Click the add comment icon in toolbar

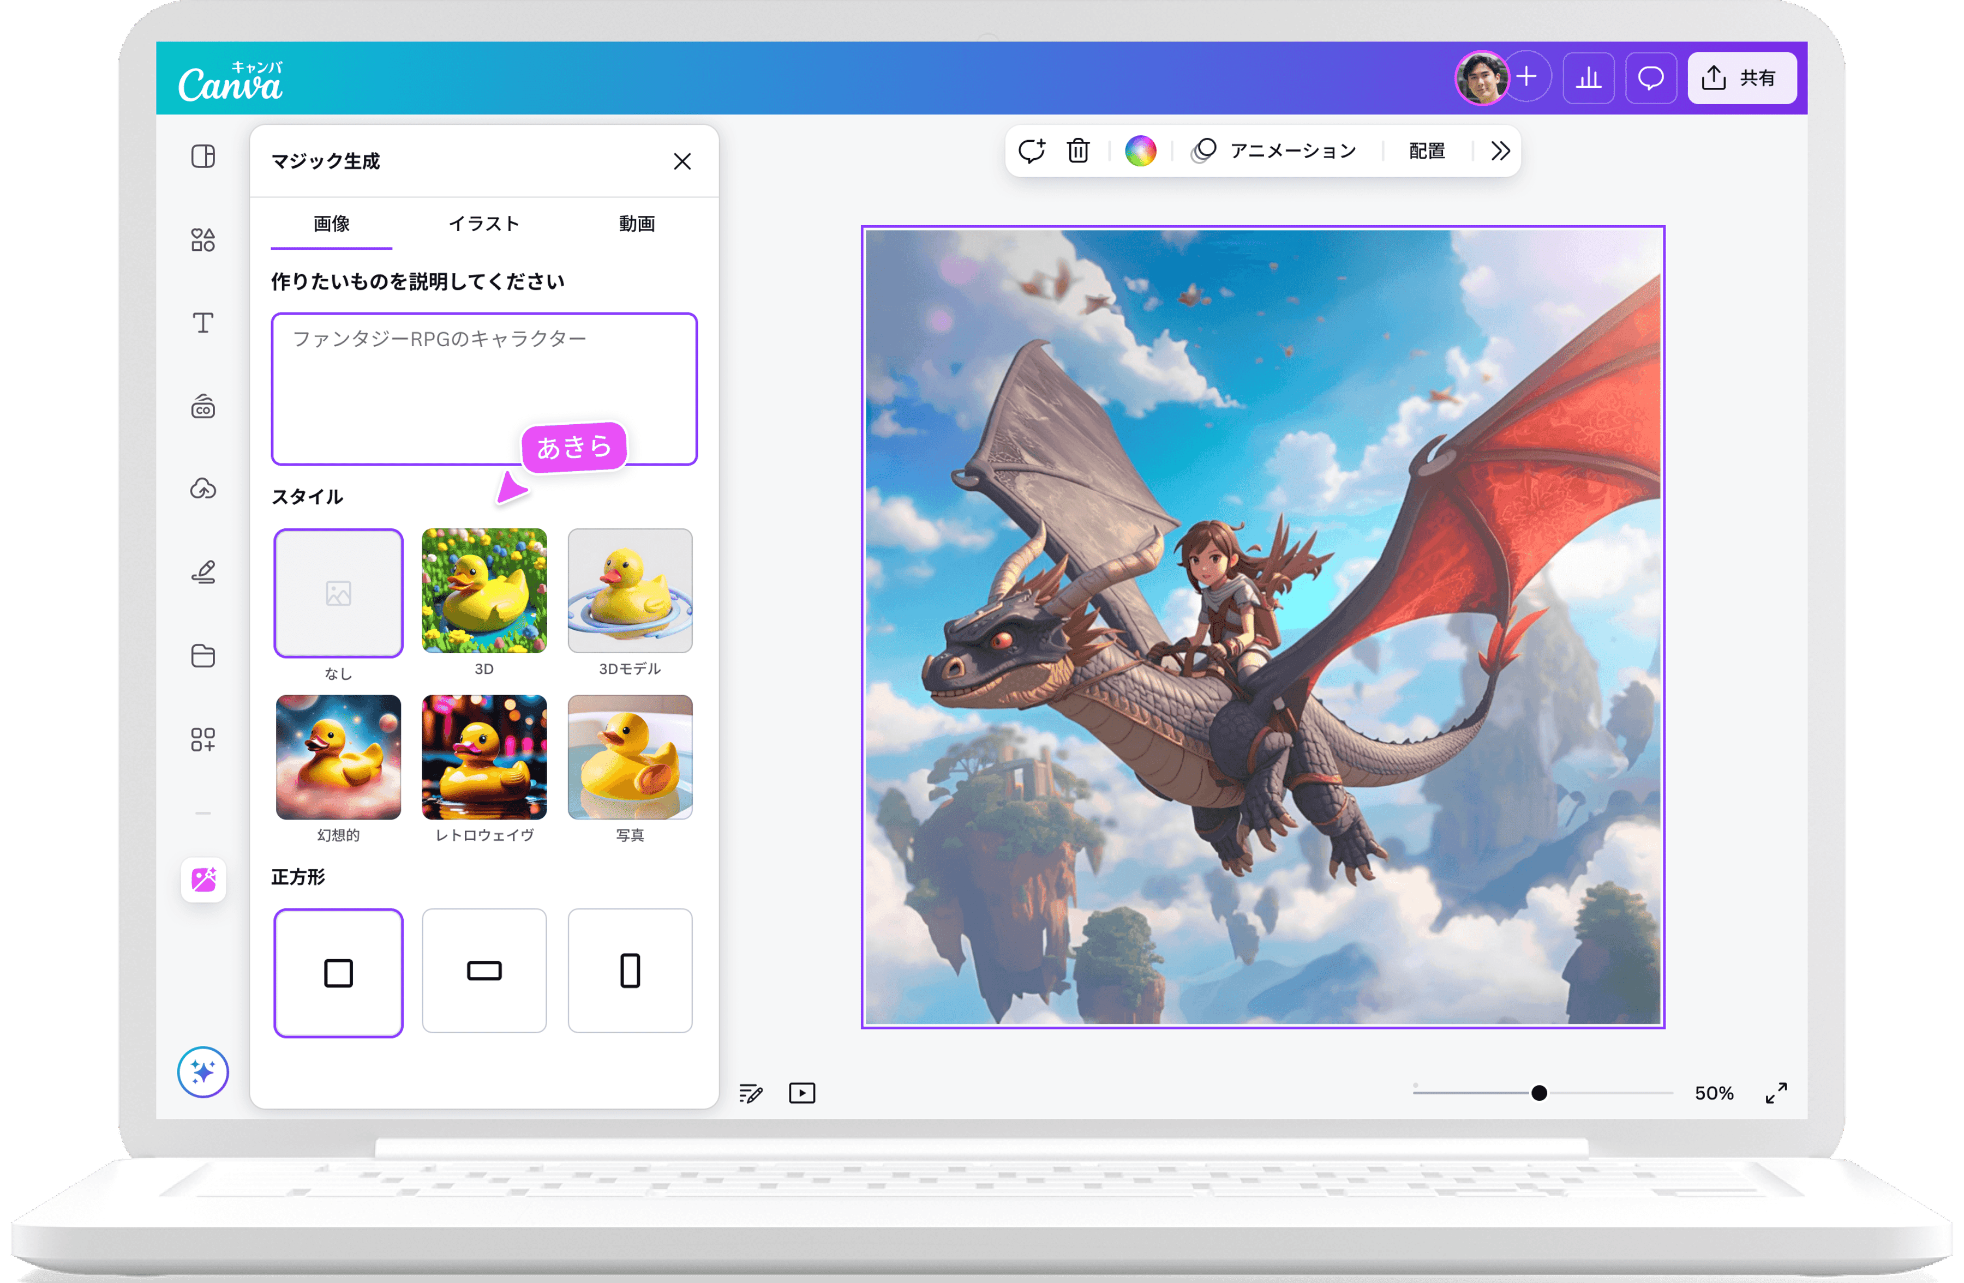1032,151
